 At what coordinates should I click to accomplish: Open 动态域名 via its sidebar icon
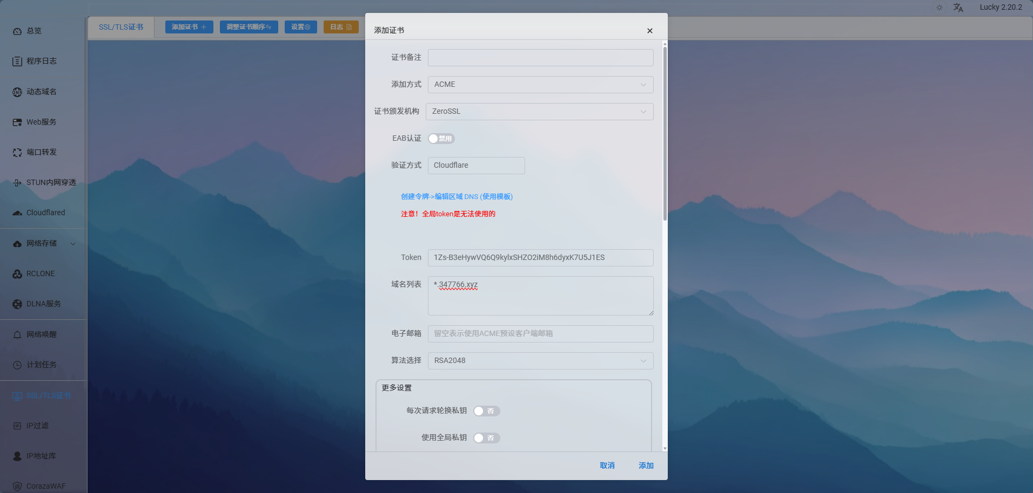click(17, 92)
